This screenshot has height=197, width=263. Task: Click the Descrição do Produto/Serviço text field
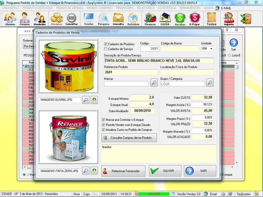(x=159, y=61)
